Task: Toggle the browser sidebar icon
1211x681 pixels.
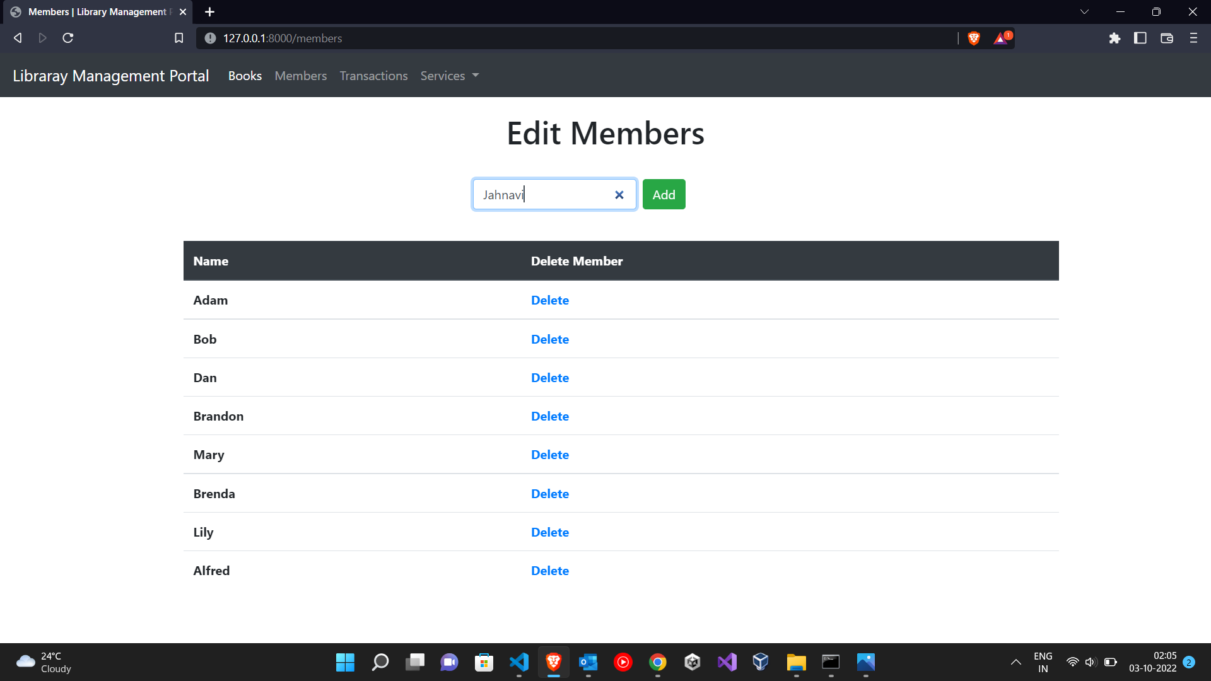Action: click(x=1140, y=38)
